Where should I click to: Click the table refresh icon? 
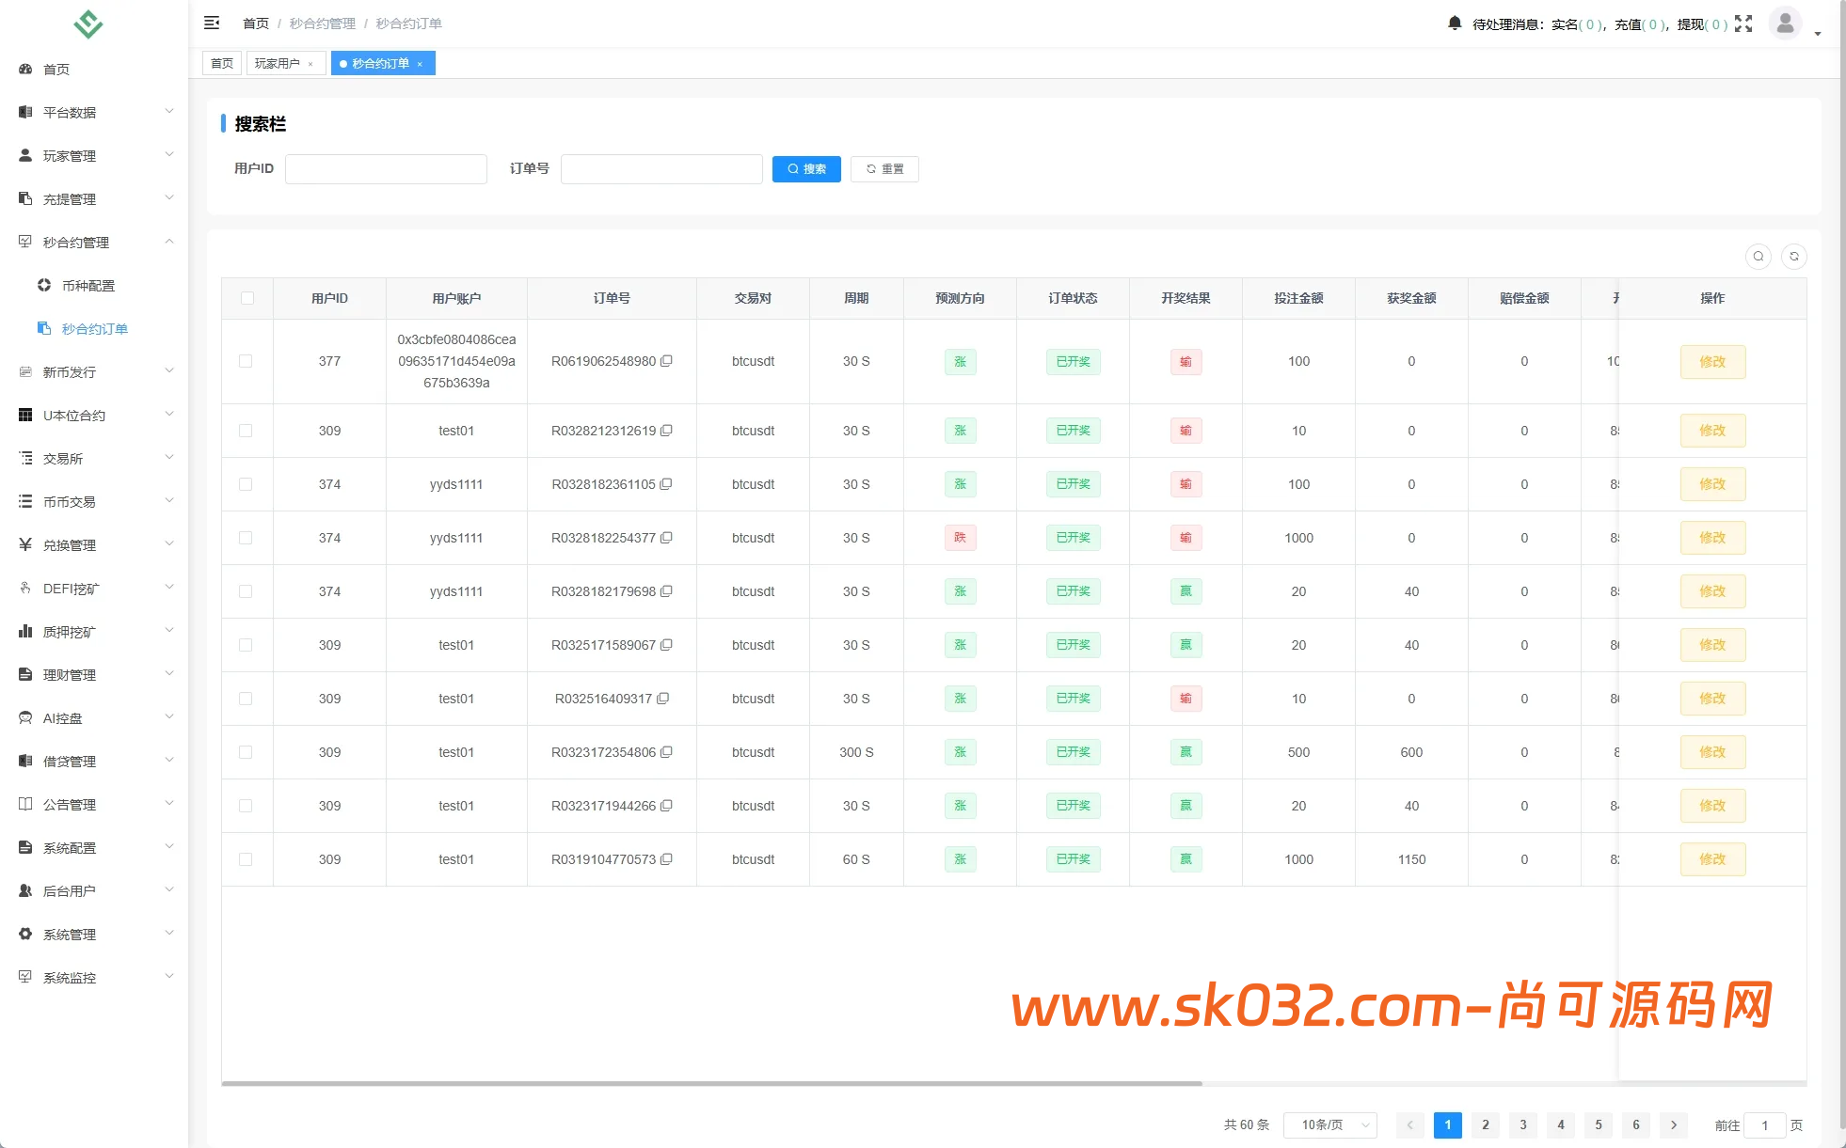[1794, 257]
